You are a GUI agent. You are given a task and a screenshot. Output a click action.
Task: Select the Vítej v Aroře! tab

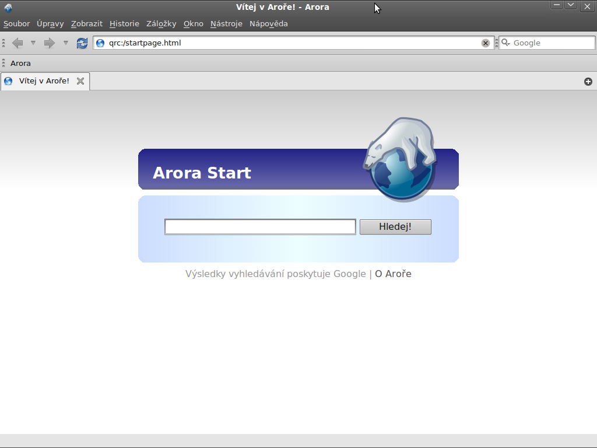44,81
